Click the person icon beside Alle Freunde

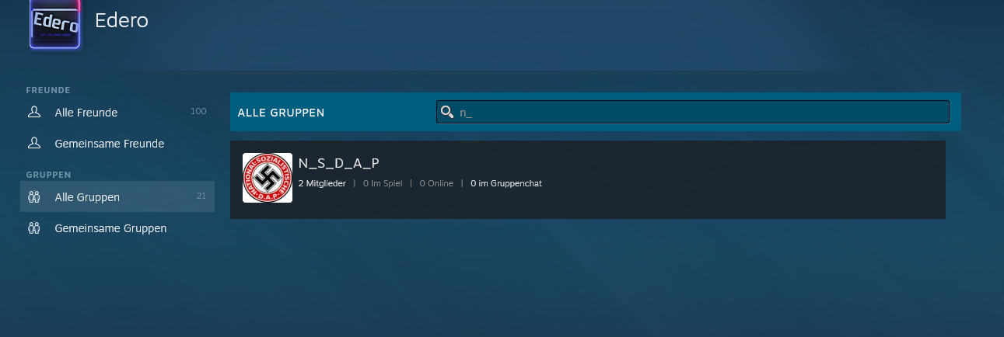[34, 113]
